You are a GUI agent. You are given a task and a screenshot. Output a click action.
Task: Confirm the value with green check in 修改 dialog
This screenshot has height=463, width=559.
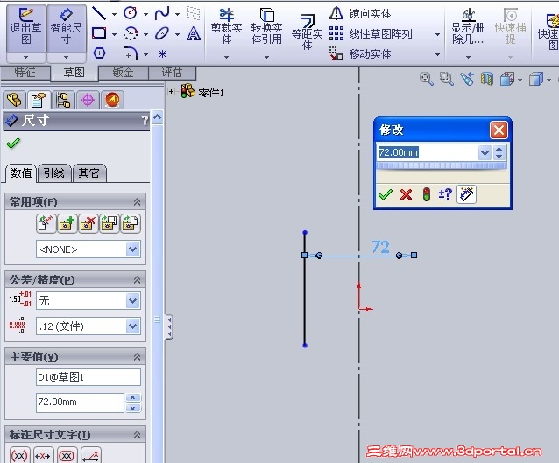click(386, 195)
